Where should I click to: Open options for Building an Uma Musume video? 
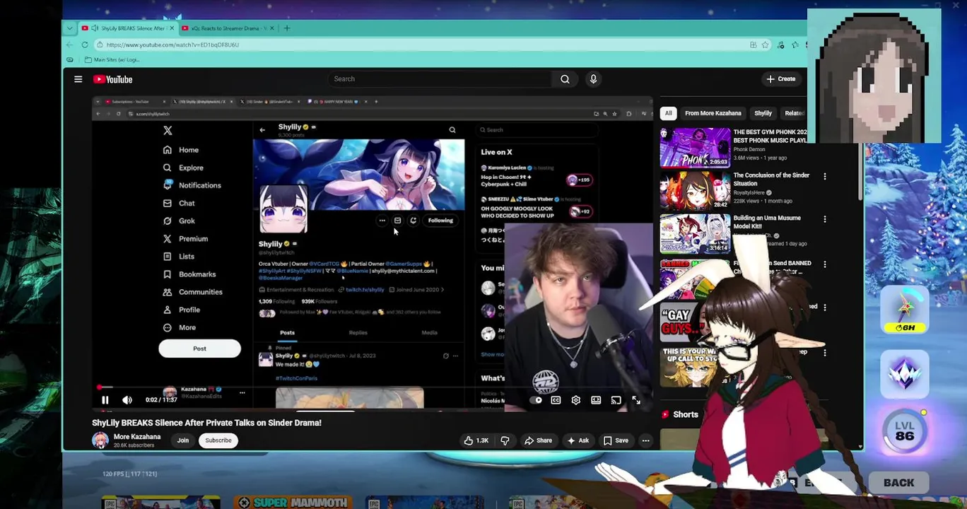[x=824, y=219]
